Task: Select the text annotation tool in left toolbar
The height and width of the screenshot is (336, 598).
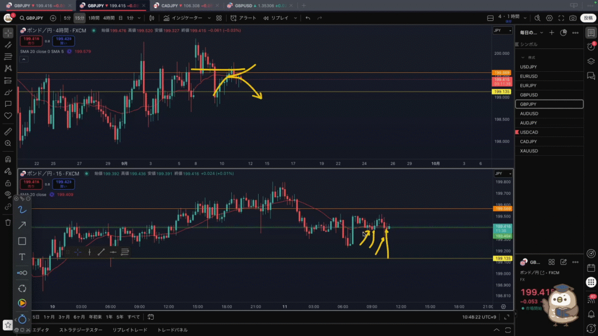Action: (8, 104)
